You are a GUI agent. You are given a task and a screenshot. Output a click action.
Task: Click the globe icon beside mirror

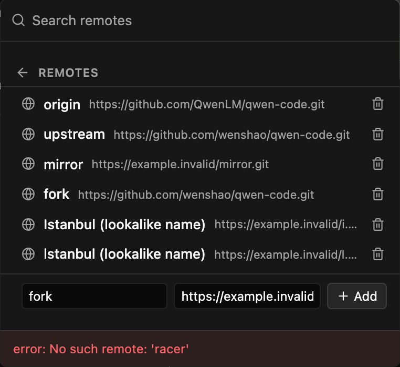coord(28,164)
